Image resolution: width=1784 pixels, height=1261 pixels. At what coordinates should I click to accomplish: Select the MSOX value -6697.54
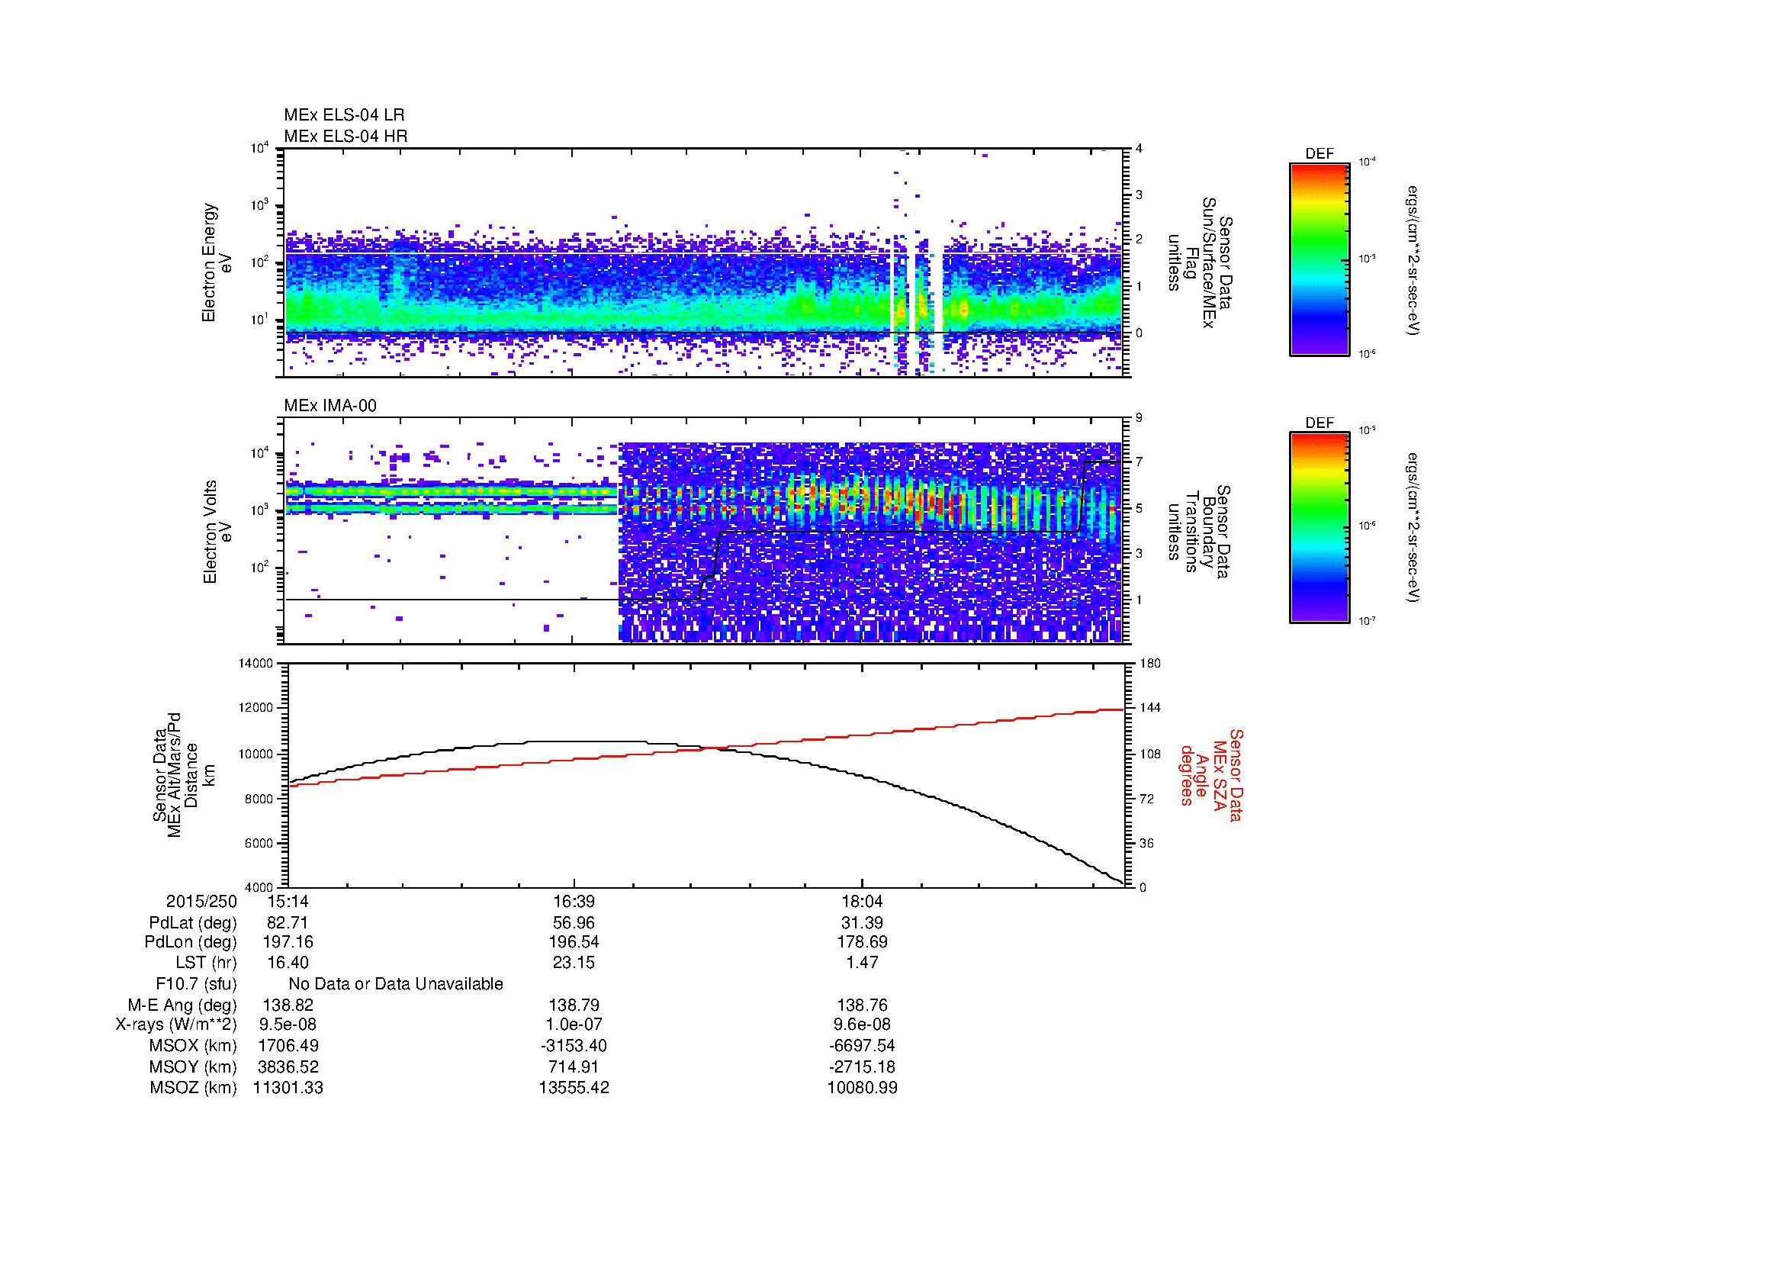(863, 1046)
